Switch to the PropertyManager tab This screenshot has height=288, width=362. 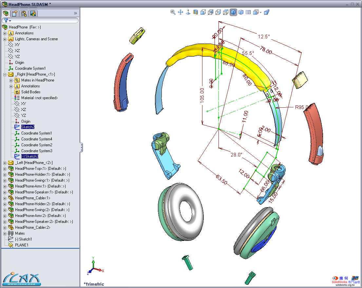coord(14,13)
